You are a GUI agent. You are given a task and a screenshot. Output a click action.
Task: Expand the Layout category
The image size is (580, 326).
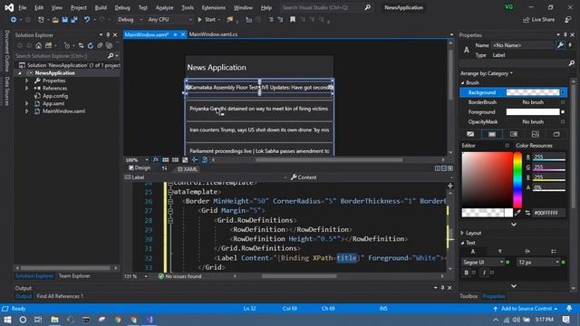click(462, 233)
